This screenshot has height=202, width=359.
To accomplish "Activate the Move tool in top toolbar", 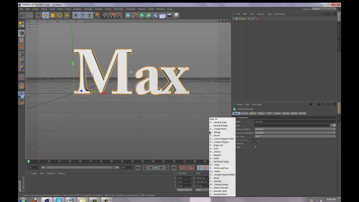I will coord(45,15).
